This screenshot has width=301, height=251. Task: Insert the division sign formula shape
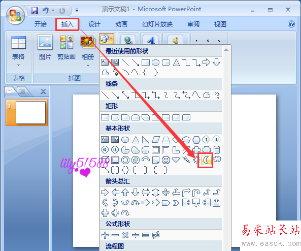[x=136, y=235]
